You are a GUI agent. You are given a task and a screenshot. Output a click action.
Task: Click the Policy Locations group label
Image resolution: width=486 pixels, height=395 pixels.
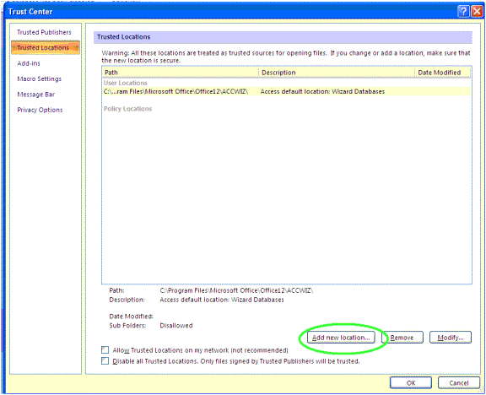click(127, 109)
